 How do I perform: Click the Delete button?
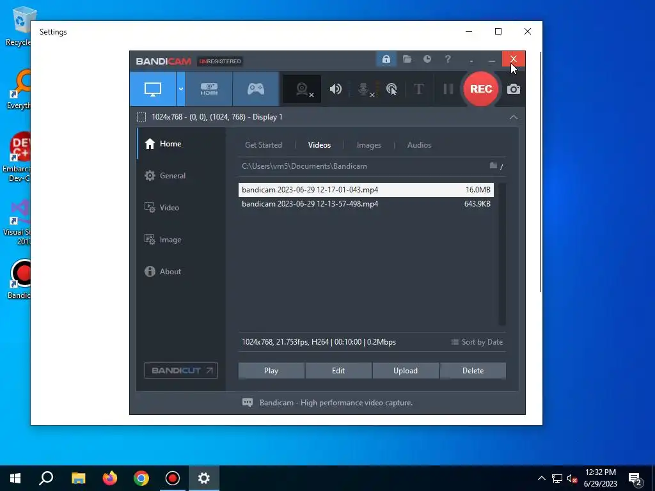(x=473, y=371)
